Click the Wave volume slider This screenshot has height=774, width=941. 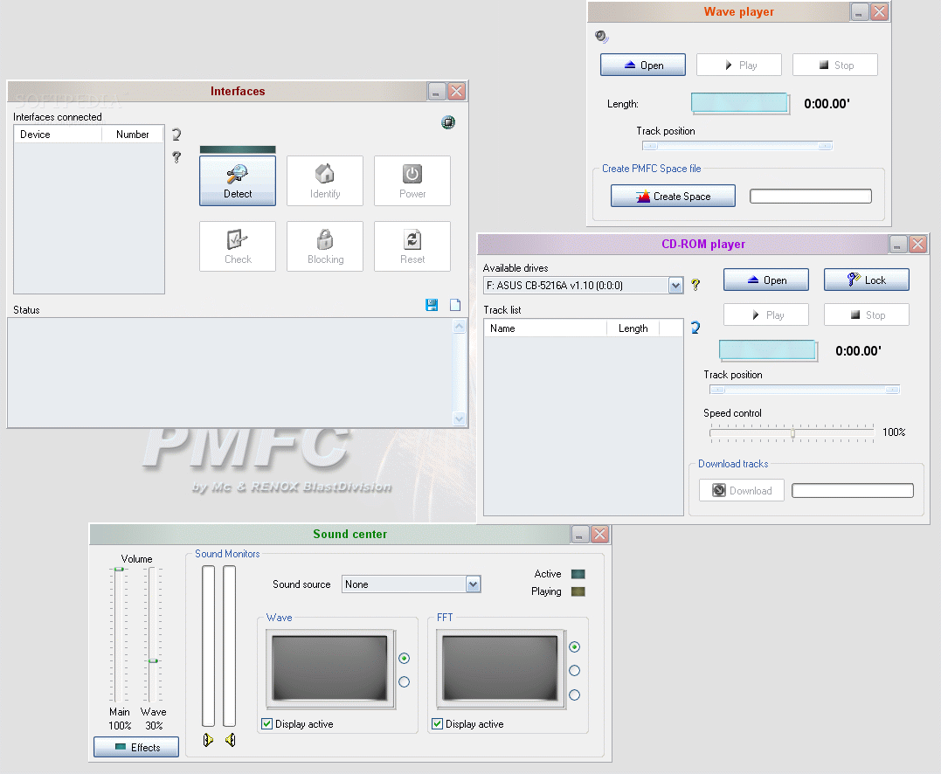[152, 634]
